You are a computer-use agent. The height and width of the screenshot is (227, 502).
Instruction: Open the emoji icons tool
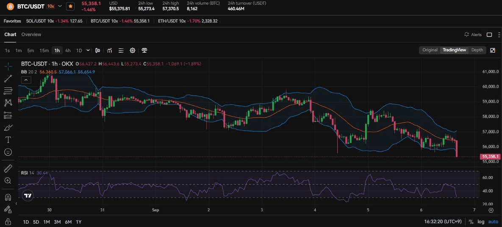[x=8, y=151]
